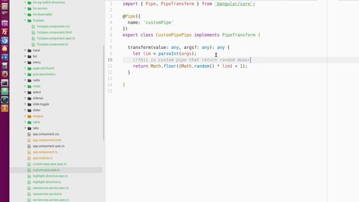Click the 'customPipe' name string
This screenshot has width=359, height=202.
158,22
